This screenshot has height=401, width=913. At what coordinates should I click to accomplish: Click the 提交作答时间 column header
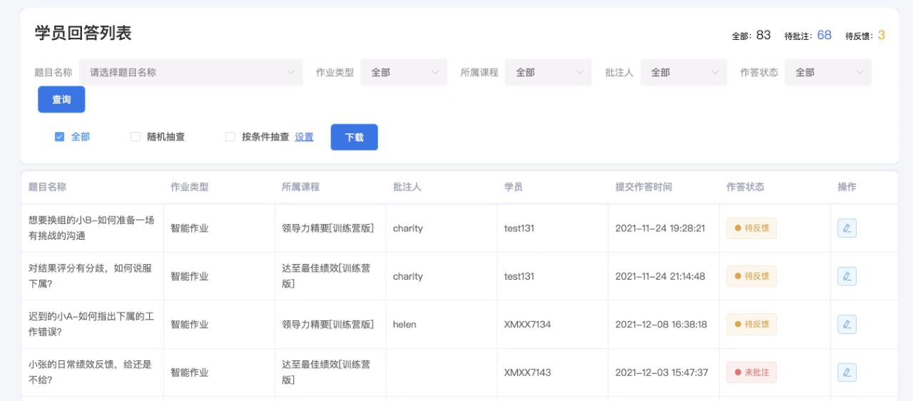click(643, 187)
